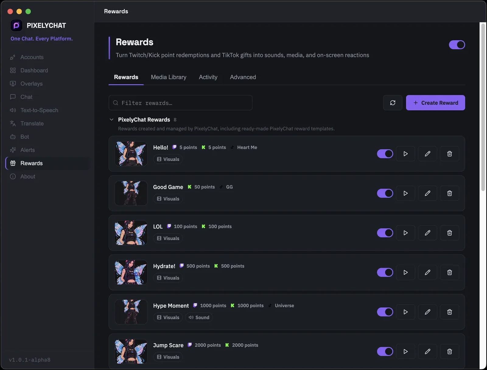
Task: Edit the Good Game reward
Action: click(x=427, y=193)
